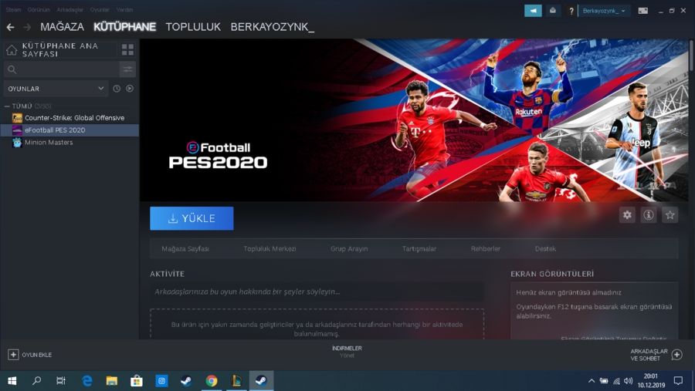
Task: Go to MAĞAZA tab
Action: tap(62, 27)
